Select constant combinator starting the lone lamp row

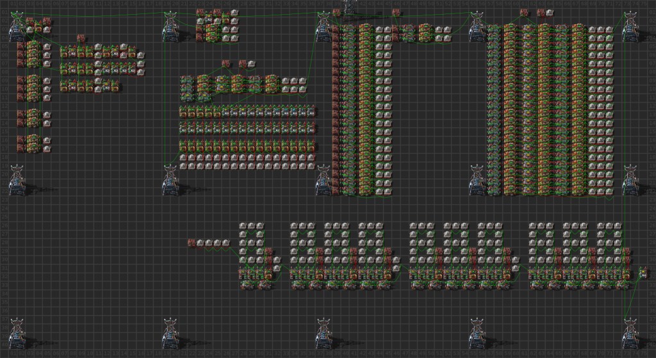pos(192,243)
